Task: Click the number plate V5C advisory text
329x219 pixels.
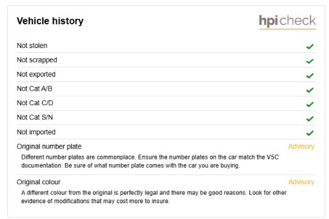Action: coord(150,161)
